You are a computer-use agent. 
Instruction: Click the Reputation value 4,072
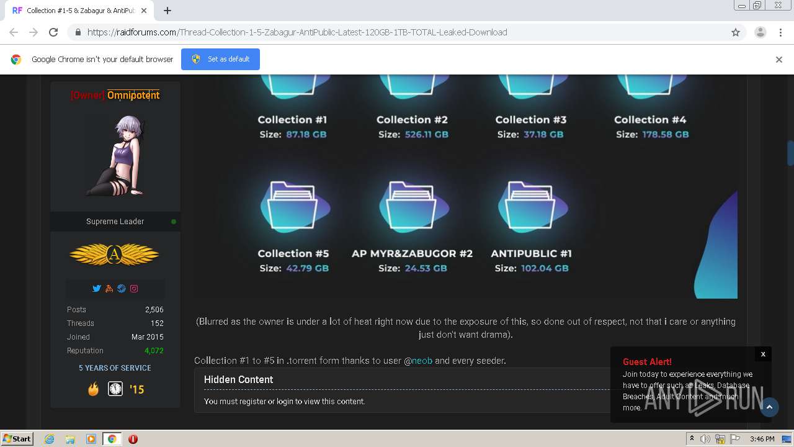click(154, 351)
